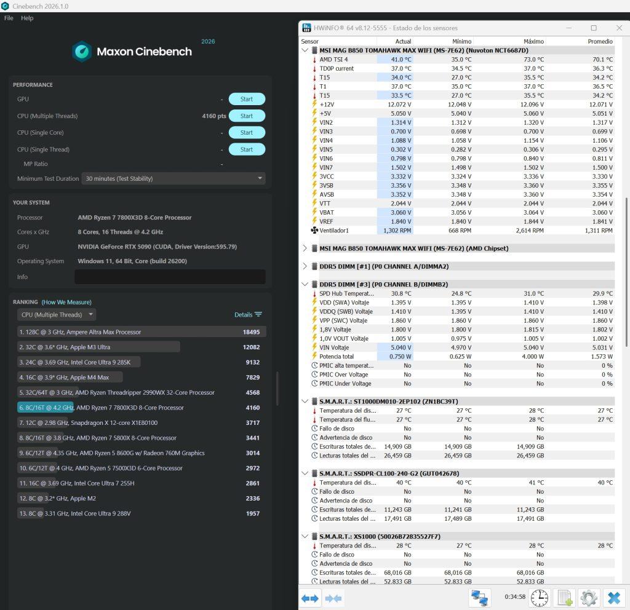Expand DDR5 DIMM [#1] sensor group

pos(305,266)
